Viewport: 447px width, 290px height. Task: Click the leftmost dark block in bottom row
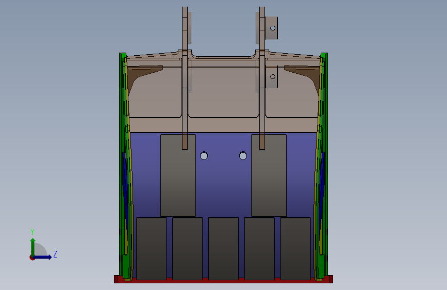(152, 249)
